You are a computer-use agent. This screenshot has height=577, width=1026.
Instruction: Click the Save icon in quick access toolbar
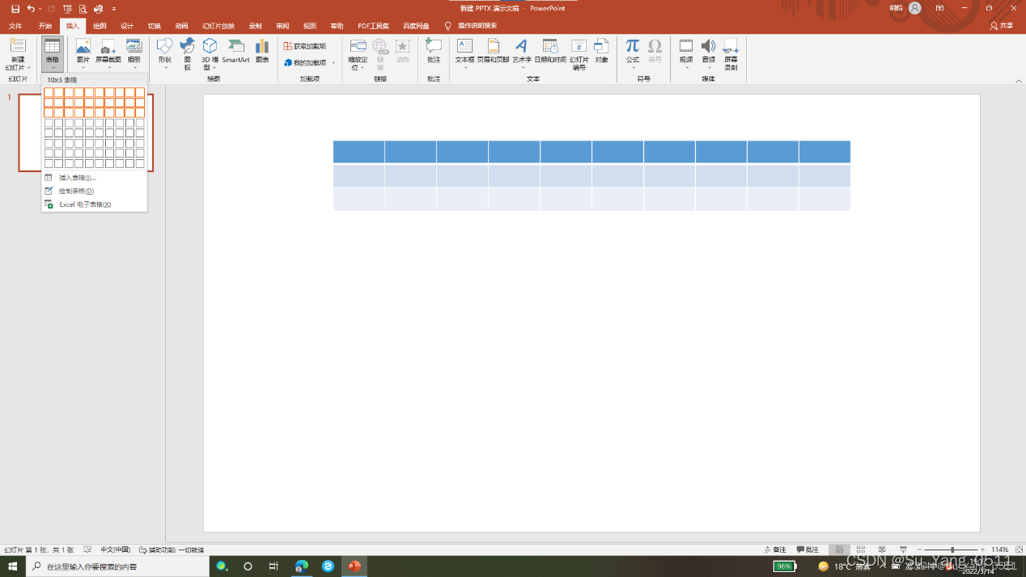(15, 8)
